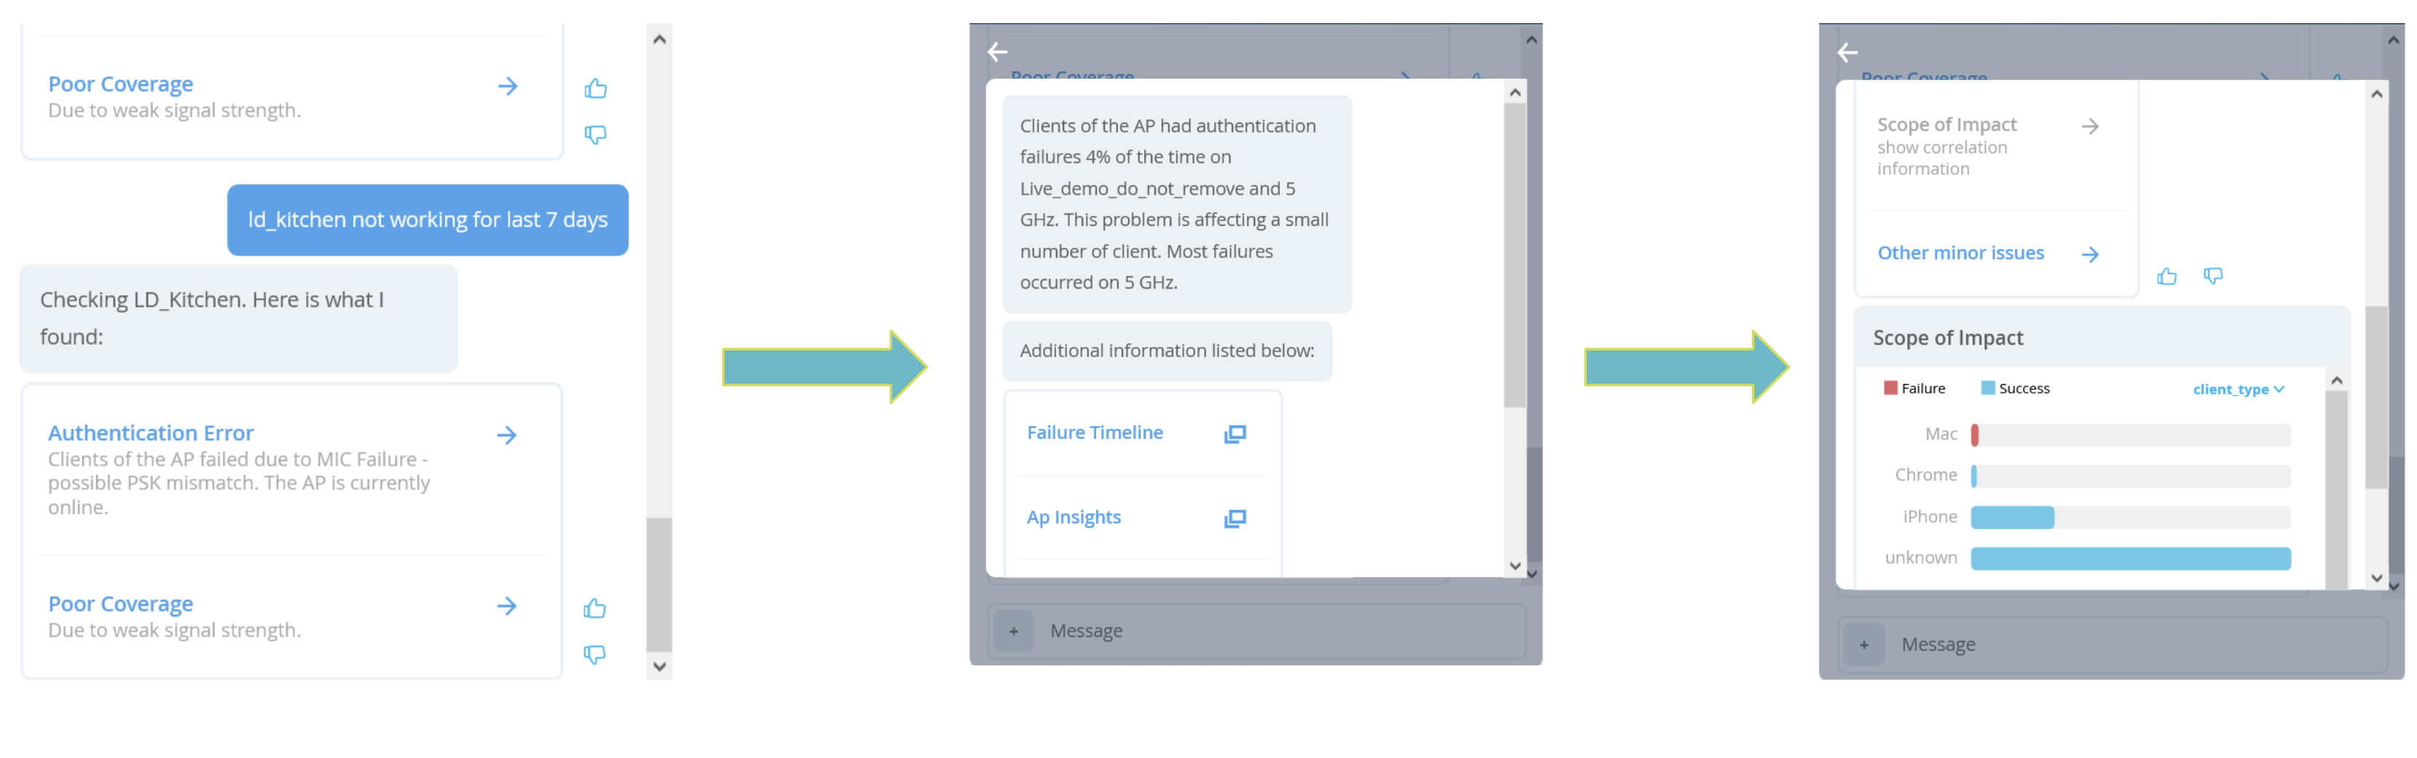Open the Ap Insights popup icon
This screenshot has height=758, width=2417.
pyautogui.click(x=1234, y=519)
